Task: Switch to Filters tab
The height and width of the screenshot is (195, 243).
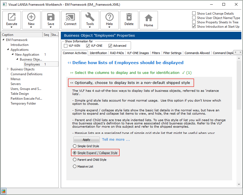Action: click(156, 53)
